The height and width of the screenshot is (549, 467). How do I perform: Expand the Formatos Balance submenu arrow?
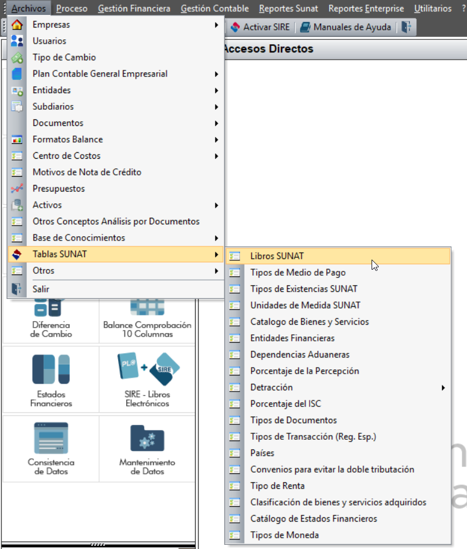click(217, 140)
